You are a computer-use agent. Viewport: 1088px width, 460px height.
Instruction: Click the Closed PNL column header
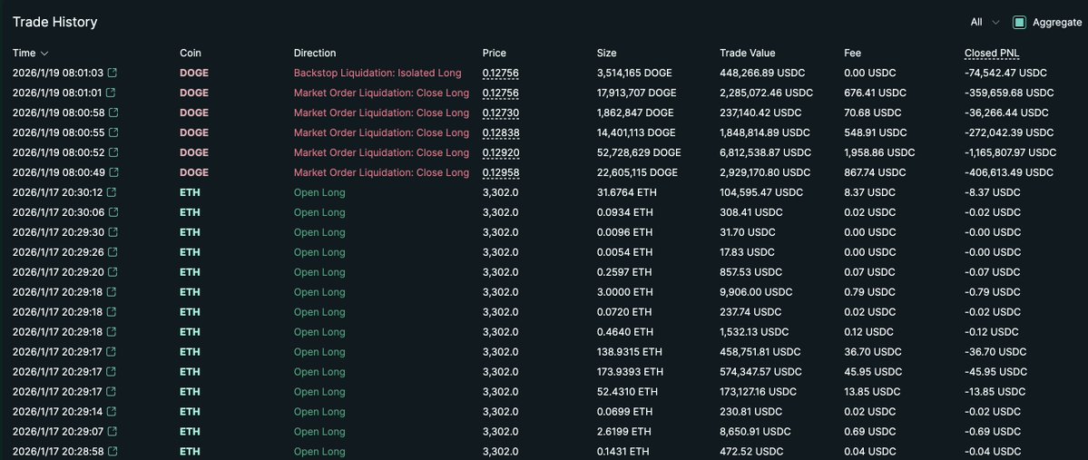[x=992, y=53]
